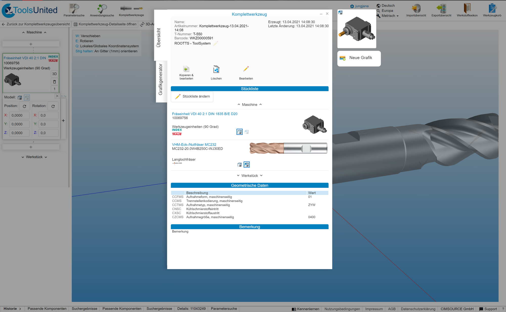Select detailed 3D model for Fräseinheit row
The image size is (506, 312).
[247, 132]
